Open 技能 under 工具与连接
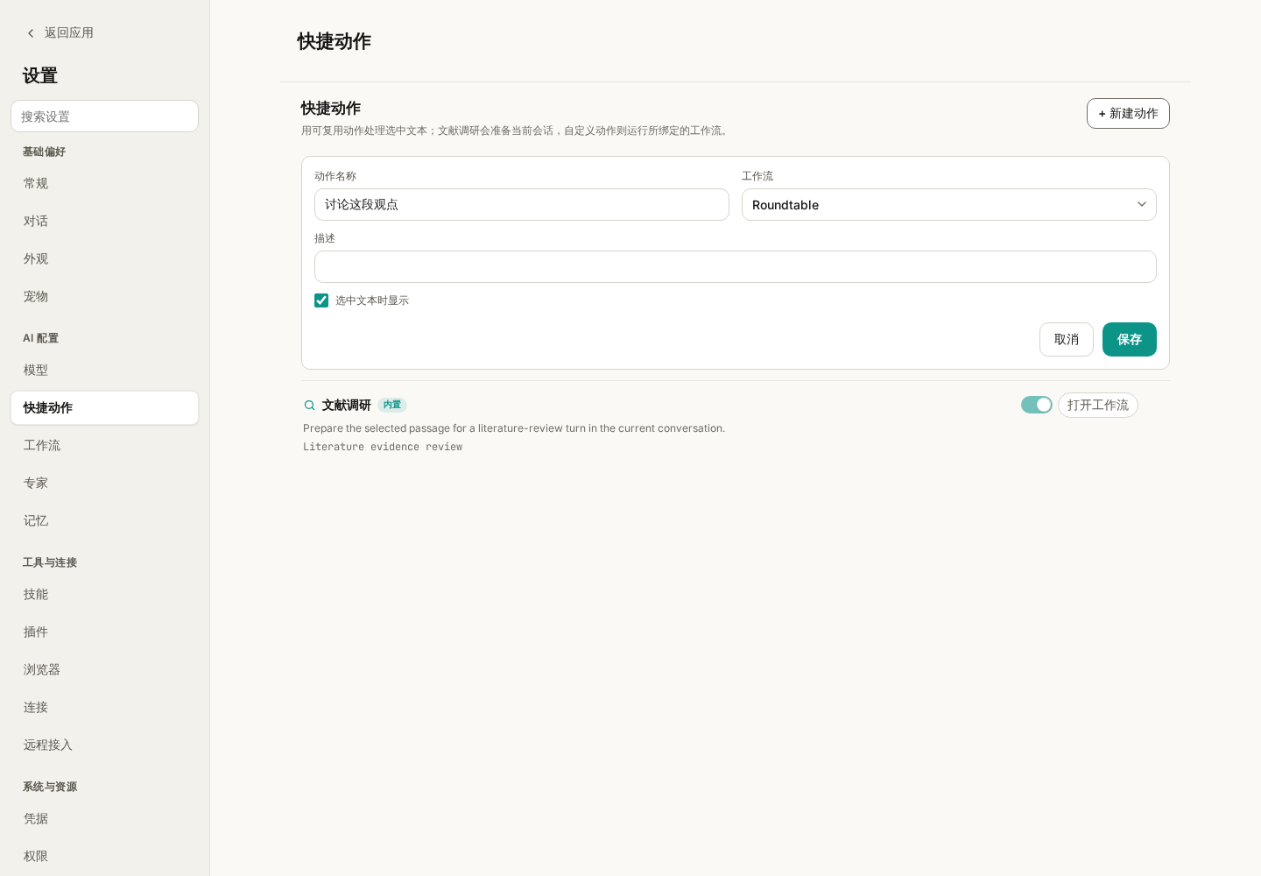 [x=105, y=595]
